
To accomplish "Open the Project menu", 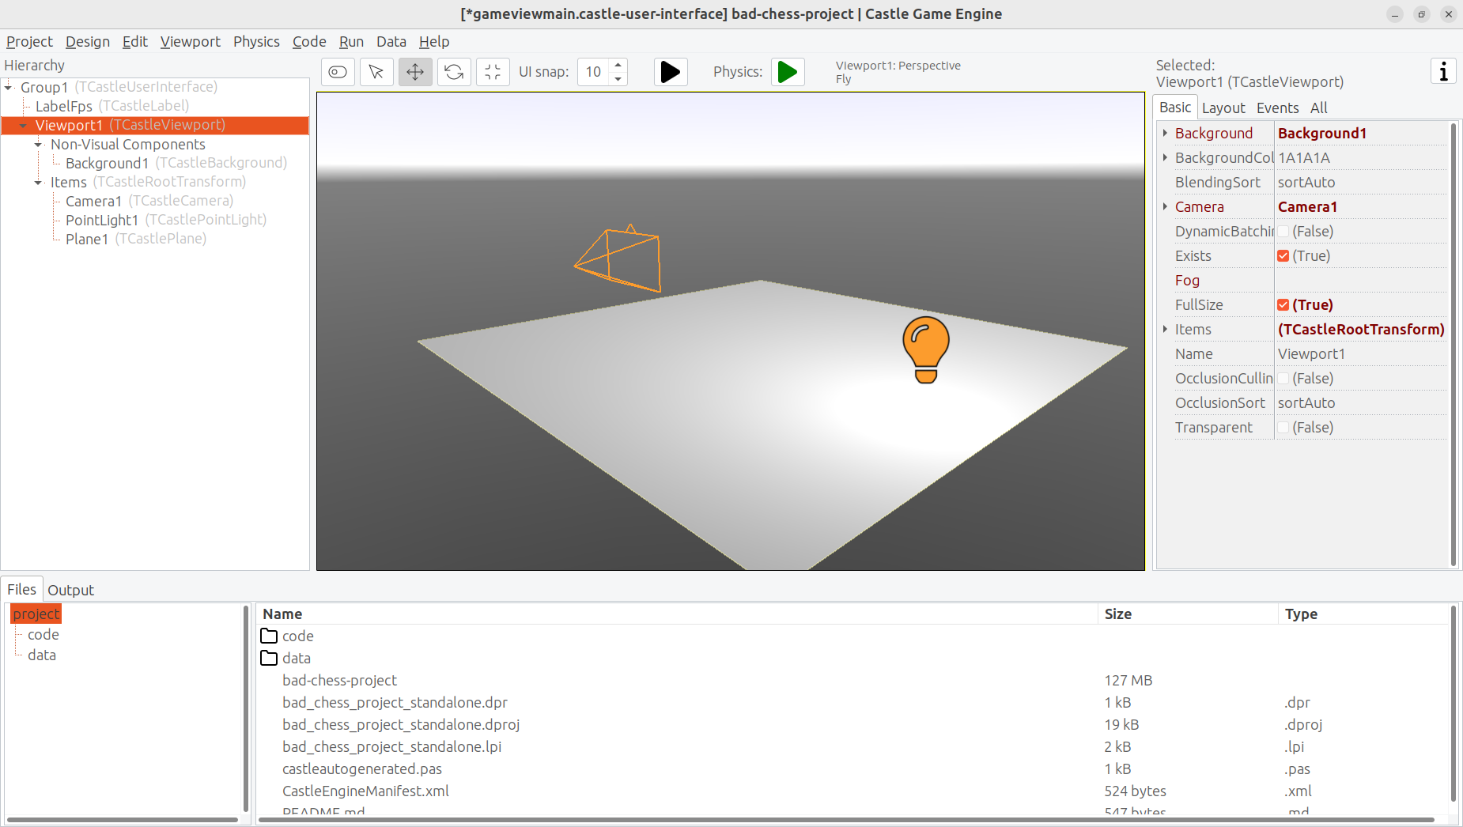I will pos(29,42).
